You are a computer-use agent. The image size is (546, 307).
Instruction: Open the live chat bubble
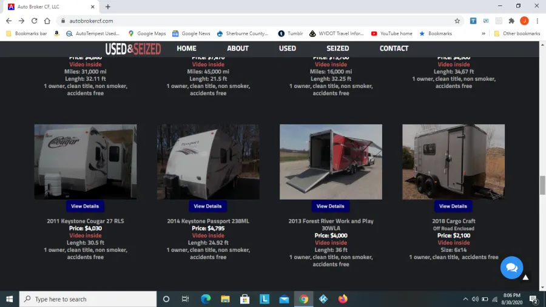pos(511,268)
